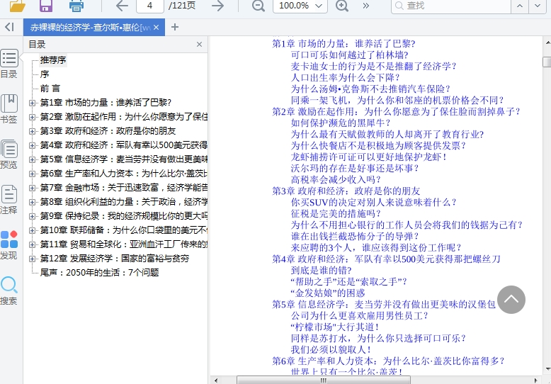Click the horizontal scrollbar right arrow
The image size is (551, 384).
coord(536,380)
